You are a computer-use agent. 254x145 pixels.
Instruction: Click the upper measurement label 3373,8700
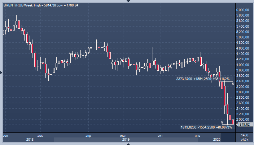point(184,79)
